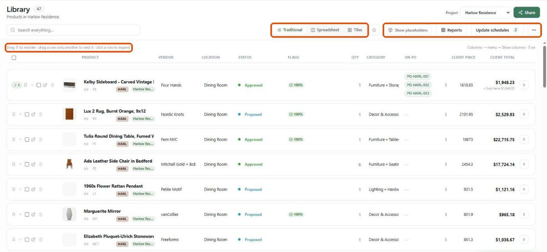547x252 pixels.
Task: Click the link icon under Marguerite Mirror name
Action: point(86,219)
